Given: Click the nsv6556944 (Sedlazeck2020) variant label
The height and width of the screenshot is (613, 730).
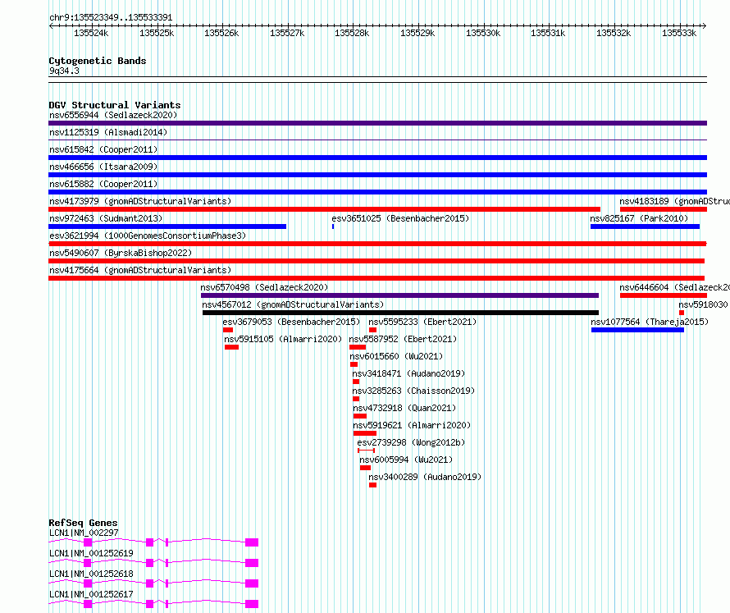Looking at the screenshot, I should point(113,115).
